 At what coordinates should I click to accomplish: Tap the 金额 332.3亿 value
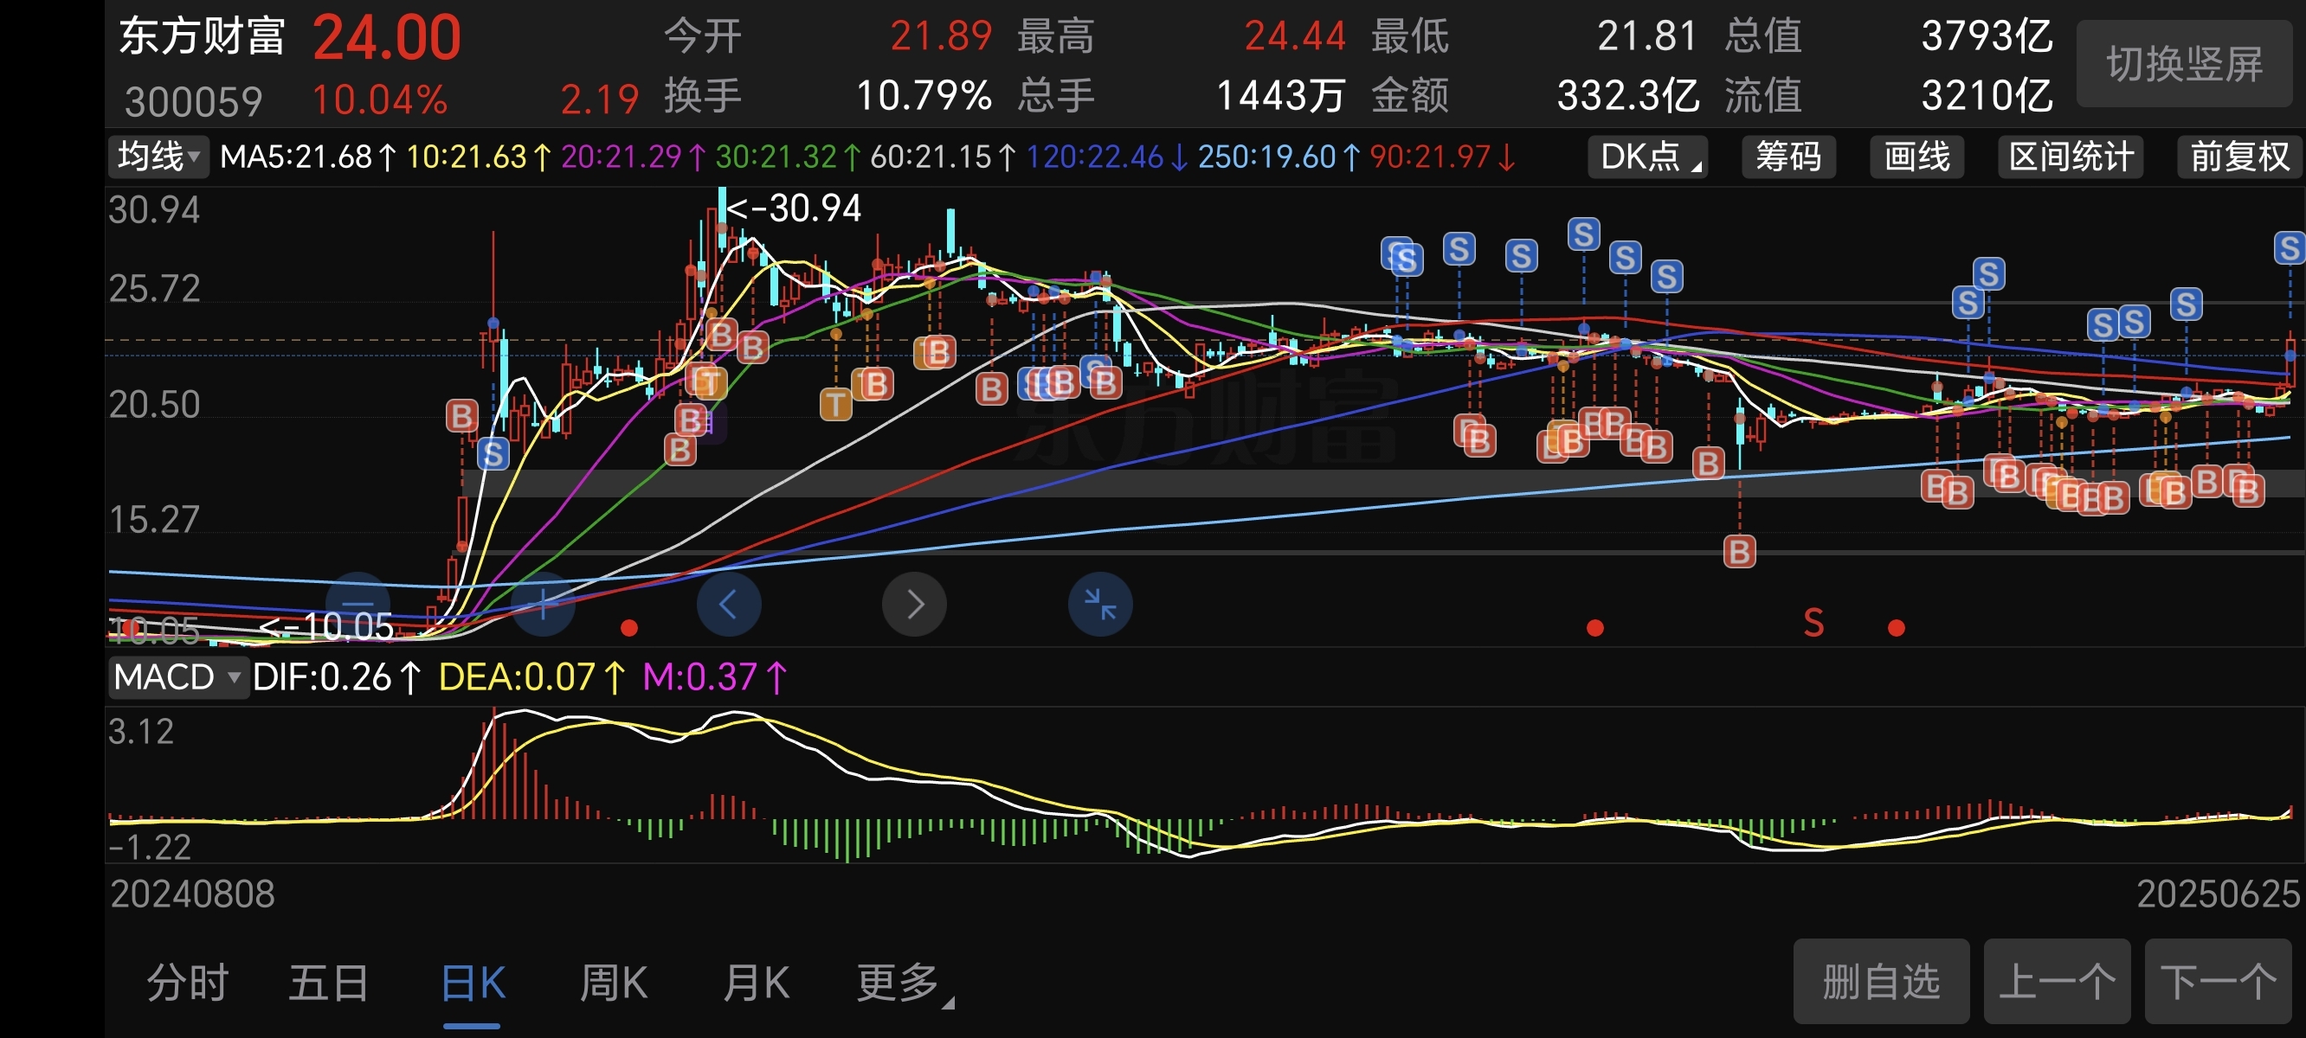click(x=1628, y=95)
